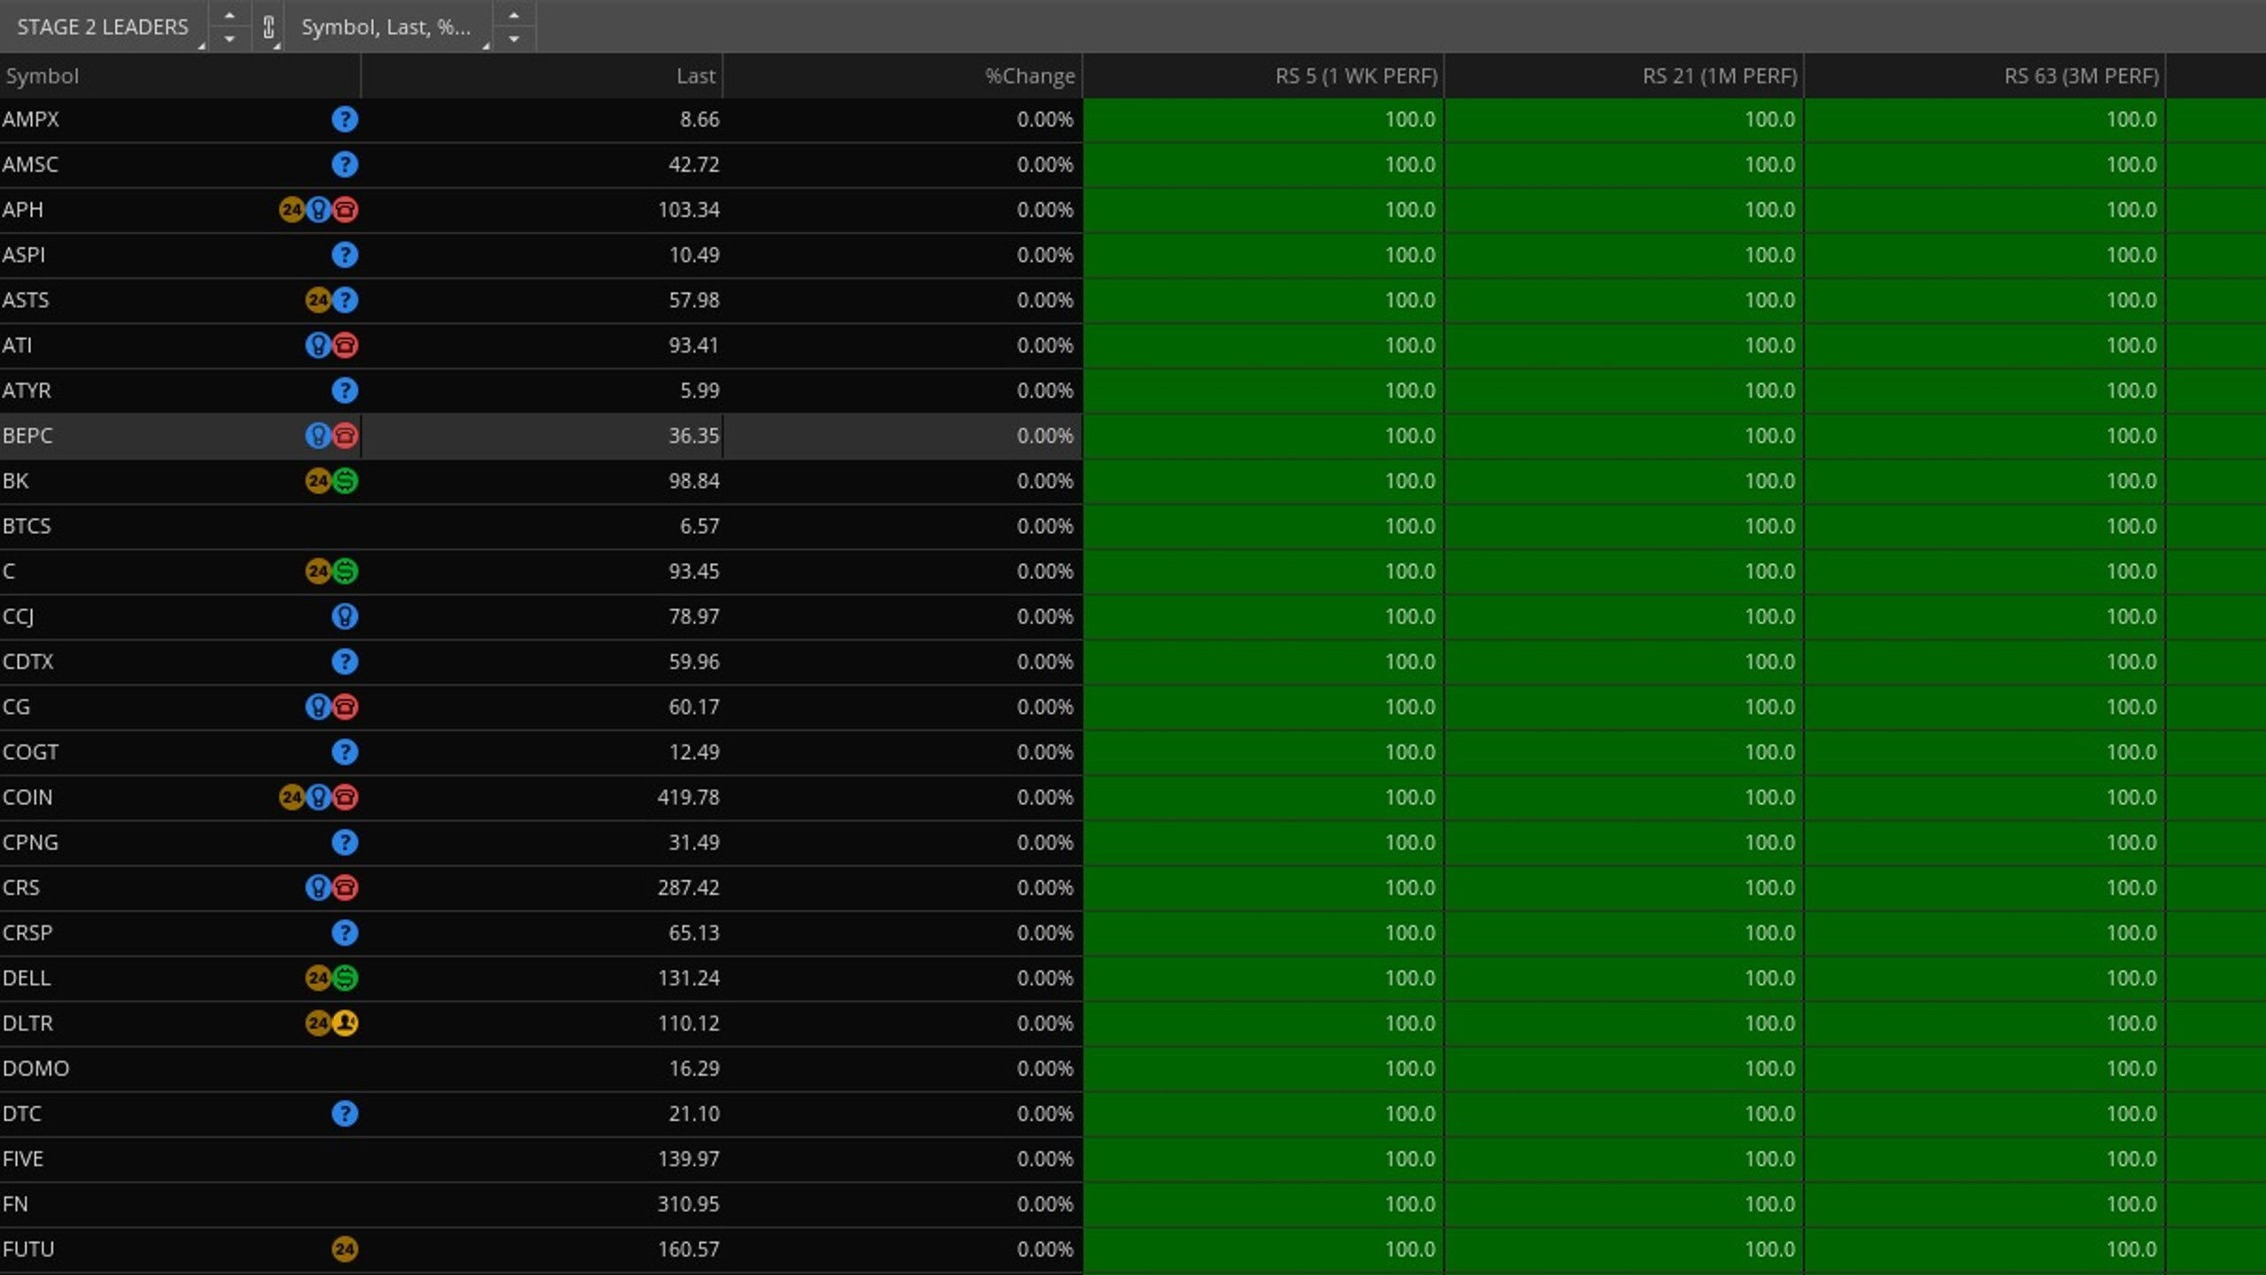The width and height of the screenshot is (2266, 1275).
Task: Sort by RS 63 (3M PERF) column header
Action: pos(1985,76)
